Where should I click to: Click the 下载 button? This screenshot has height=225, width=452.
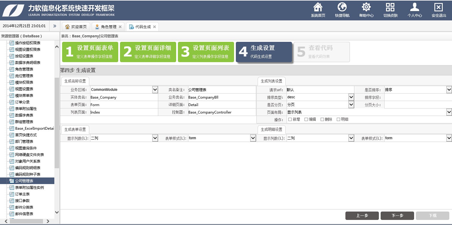[433, 216]
